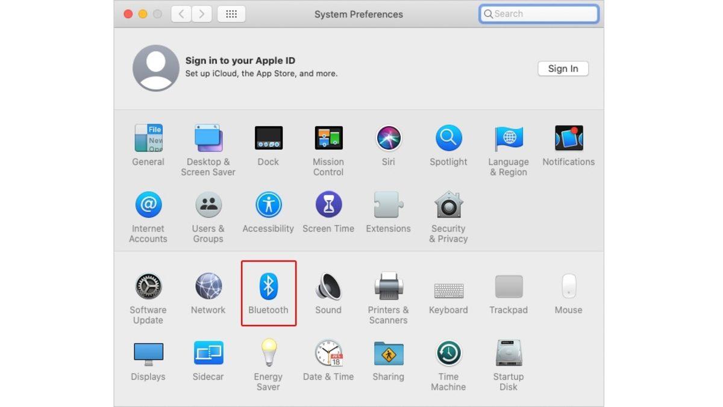Image resolution: width=723 pixels, height=407 pixels.
Task: Click the back navigation arrow
Action: (181, 13)
